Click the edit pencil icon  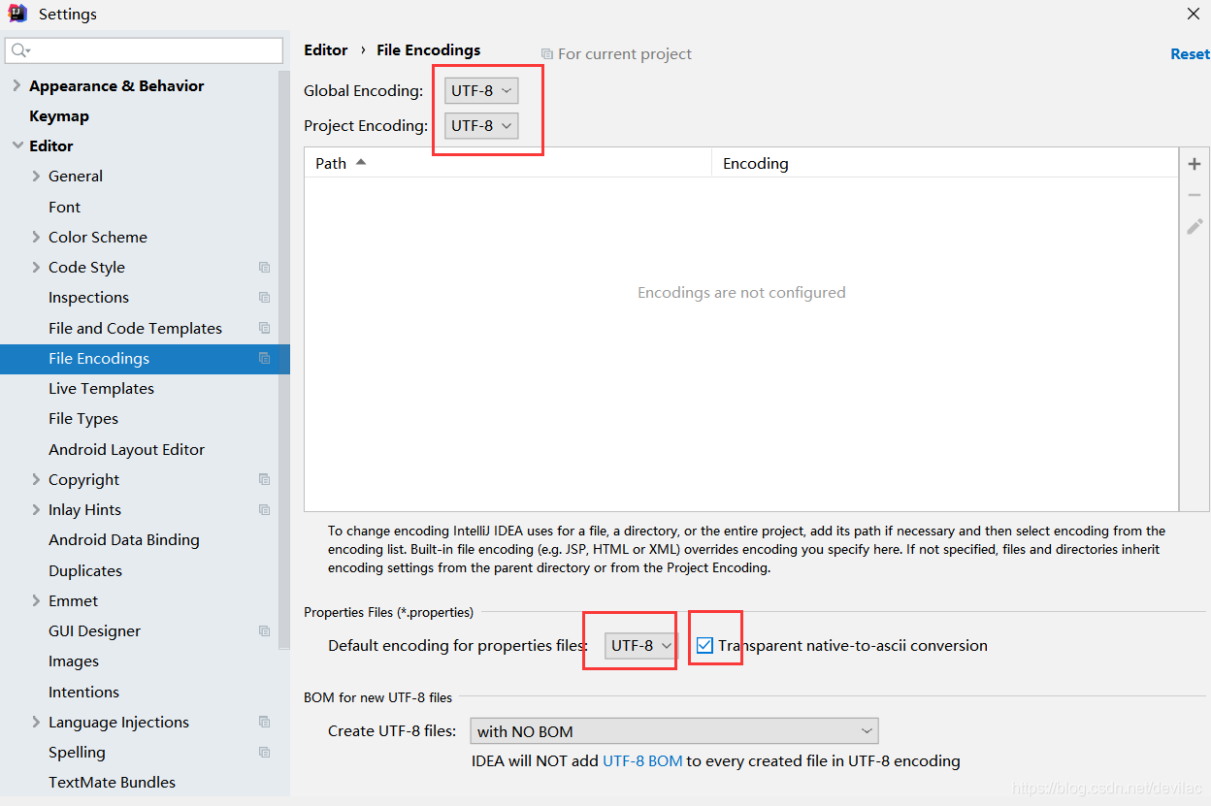coord(1195,226)
